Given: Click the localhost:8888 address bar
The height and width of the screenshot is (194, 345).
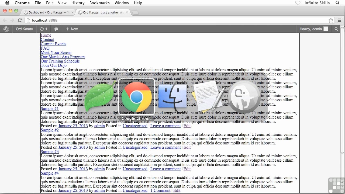Looking at the screenshot, I should (x=180, y=20).
